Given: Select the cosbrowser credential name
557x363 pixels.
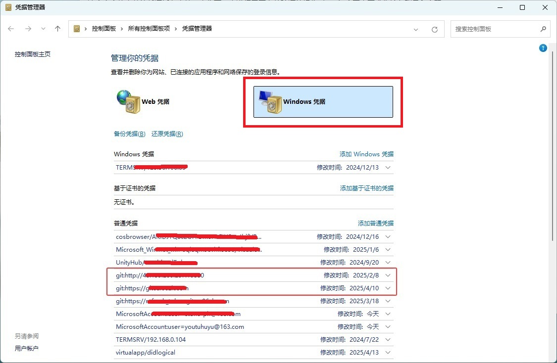Looking at the screenshot, I should coord(189,237).
